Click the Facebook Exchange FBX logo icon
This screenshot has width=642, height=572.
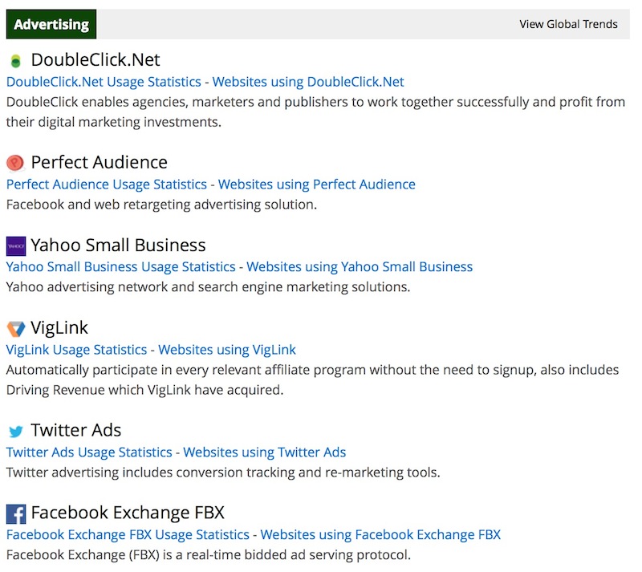pos(16,514)
